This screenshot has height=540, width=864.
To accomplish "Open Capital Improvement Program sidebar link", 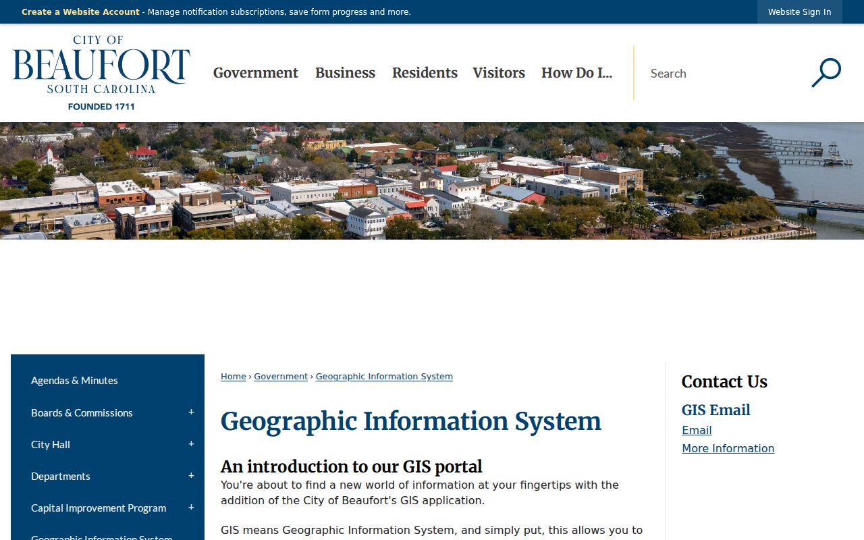I will [x=99, y=508].
